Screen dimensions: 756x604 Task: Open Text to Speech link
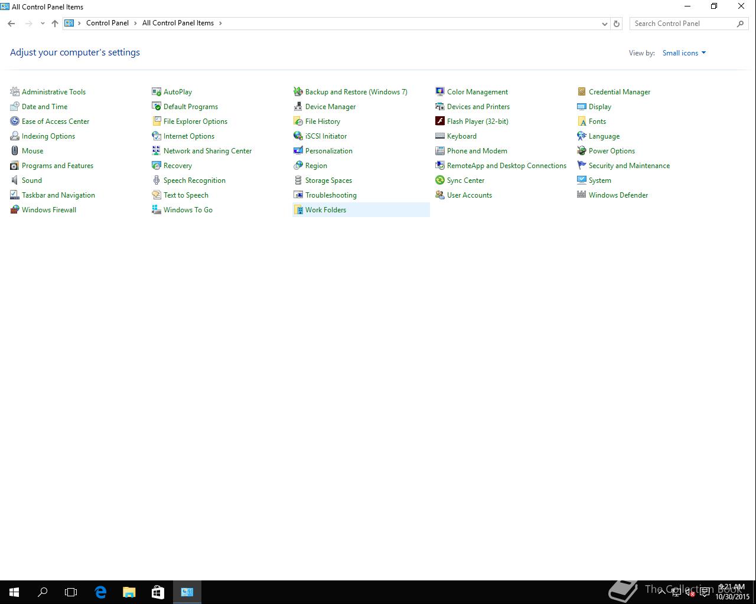point(186,195)
